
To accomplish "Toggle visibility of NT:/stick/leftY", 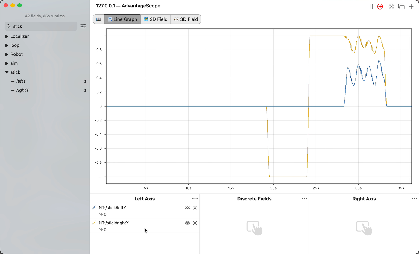I will point(187,208).
